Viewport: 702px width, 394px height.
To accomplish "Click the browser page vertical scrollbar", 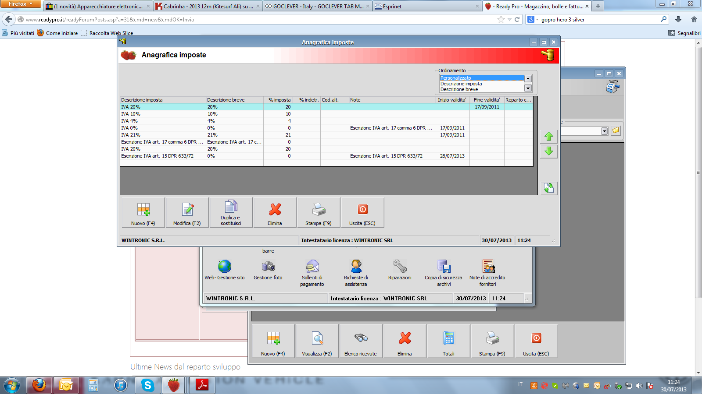I will pyautogui.click(x=698, y=172).
